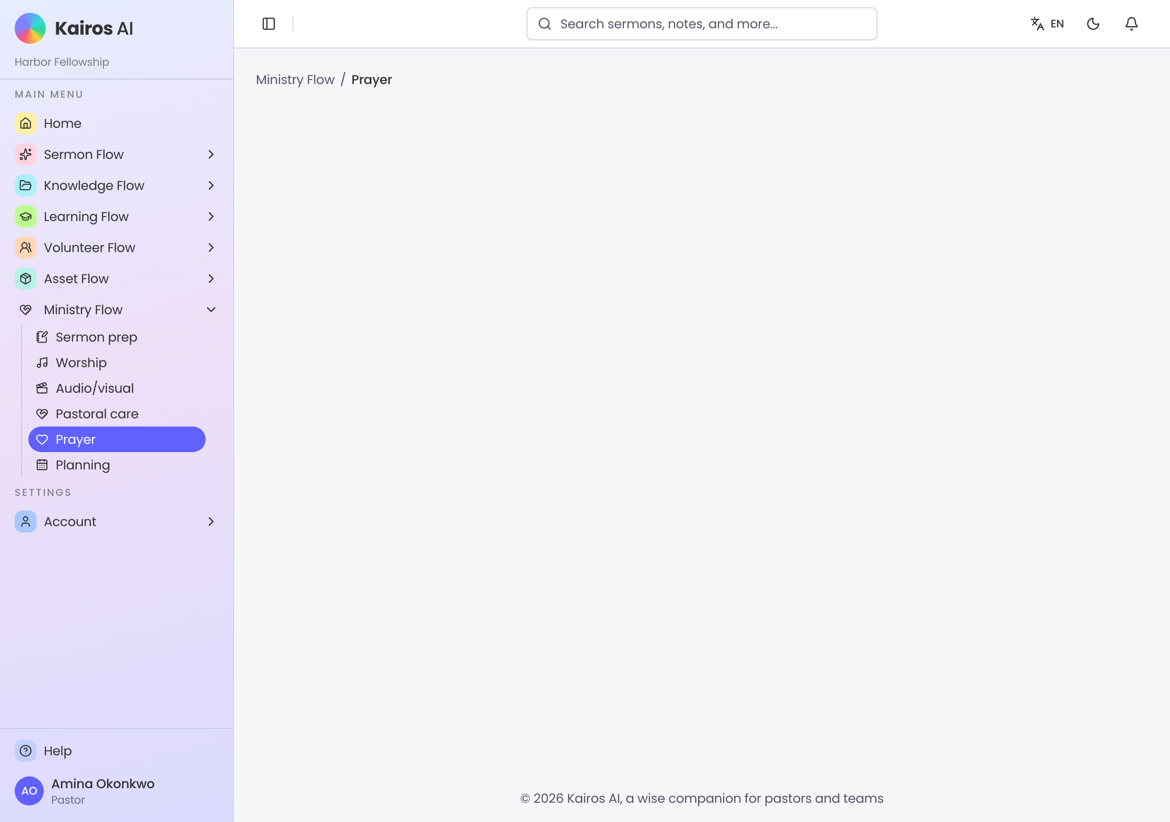
Task: Click the search magnifier icon
Action: tap(545, 24)
